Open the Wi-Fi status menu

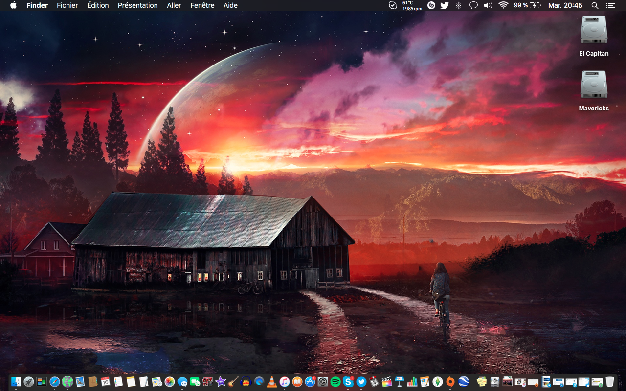click(x=503, y=5)
